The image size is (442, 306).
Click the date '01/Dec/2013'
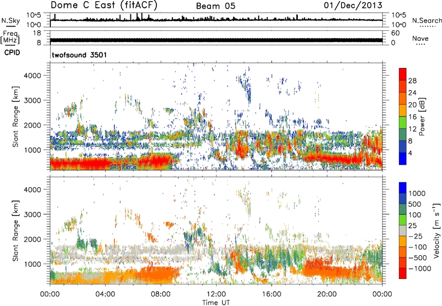[x=353, y=5]
